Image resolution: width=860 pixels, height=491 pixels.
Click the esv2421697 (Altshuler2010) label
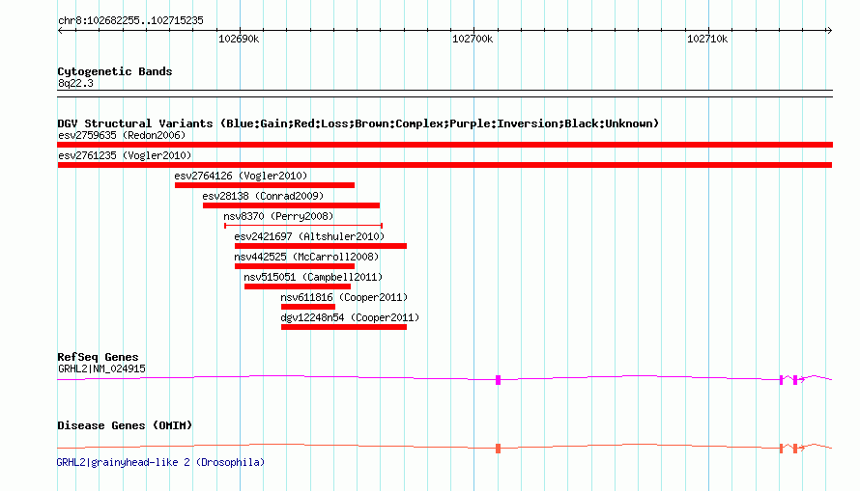309,236
